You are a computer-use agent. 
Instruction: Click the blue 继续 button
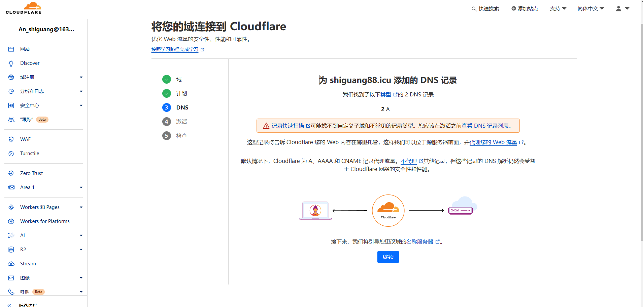pyautogui.click(x=388, y=257)
